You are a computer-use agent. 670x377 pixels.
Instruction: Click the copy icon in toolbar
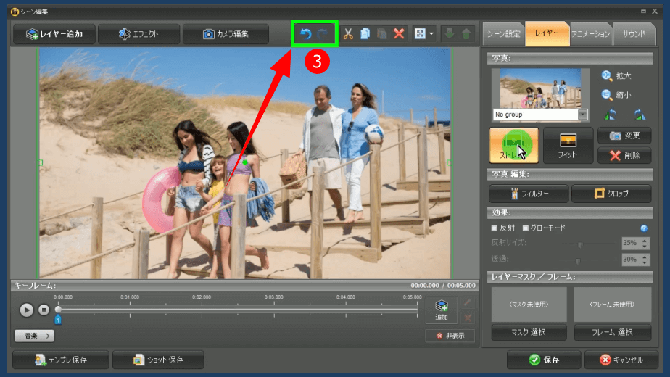(365, 33)
